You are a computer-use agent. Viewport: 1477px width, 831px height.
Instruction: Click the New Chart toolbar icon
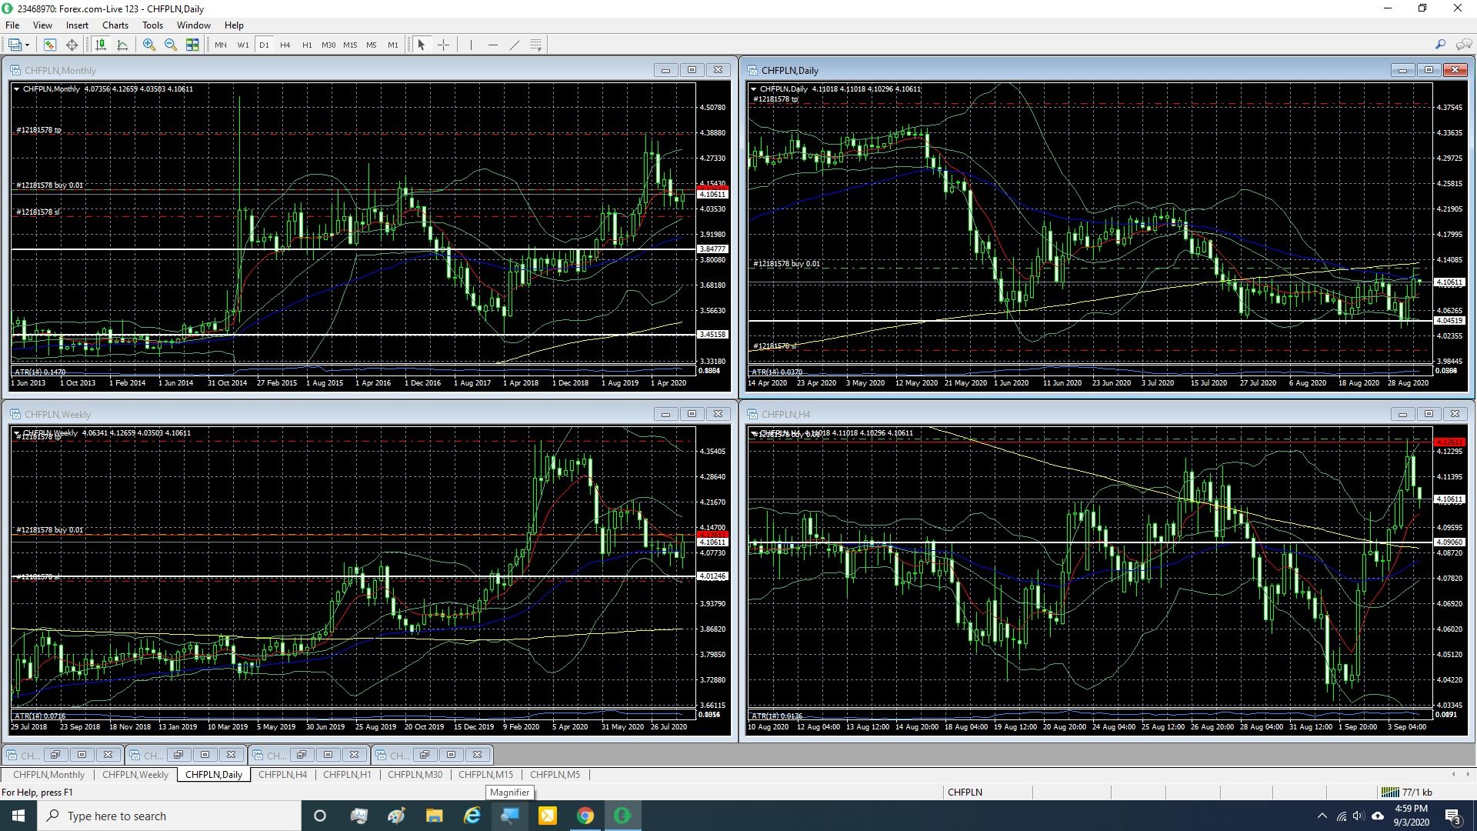click(15, 45)
